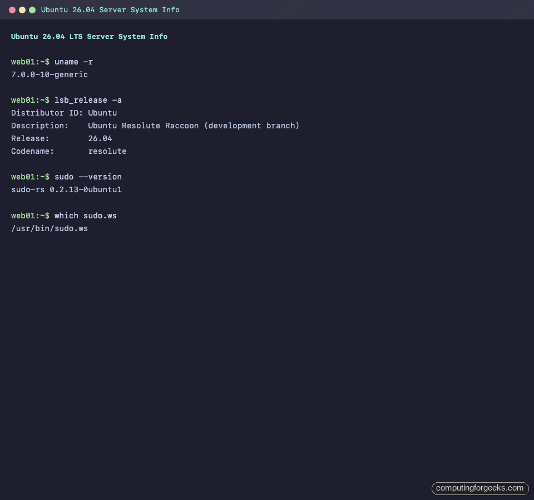
Task: Select the terminal window title text
Action: (110, 9)
